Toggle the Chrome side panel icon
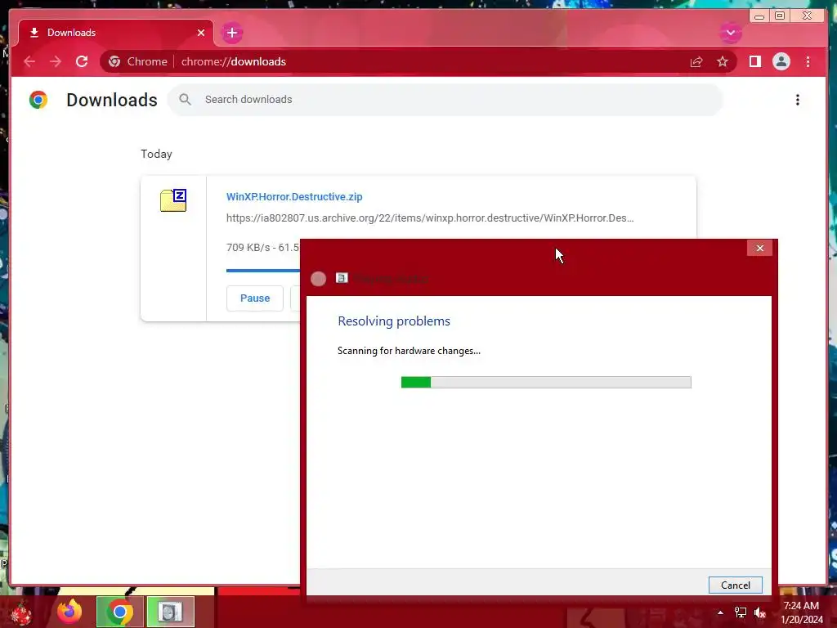This screenshot has height=628, width=837. click(754, 61)
